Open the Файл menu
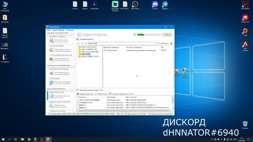This screenshot has width=253, height=142. 49,30
